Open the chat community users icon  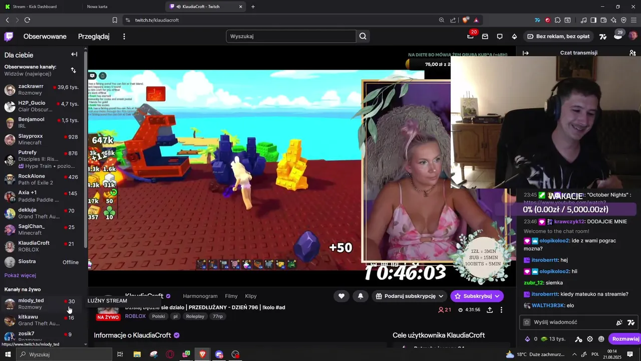point(632,53)
